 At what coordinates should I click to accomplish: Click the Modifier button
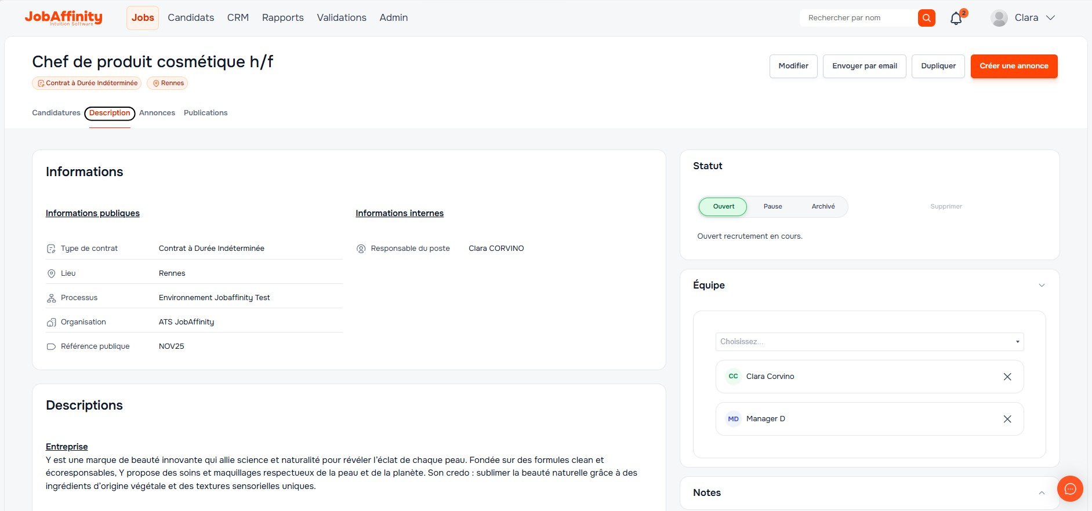793,66
